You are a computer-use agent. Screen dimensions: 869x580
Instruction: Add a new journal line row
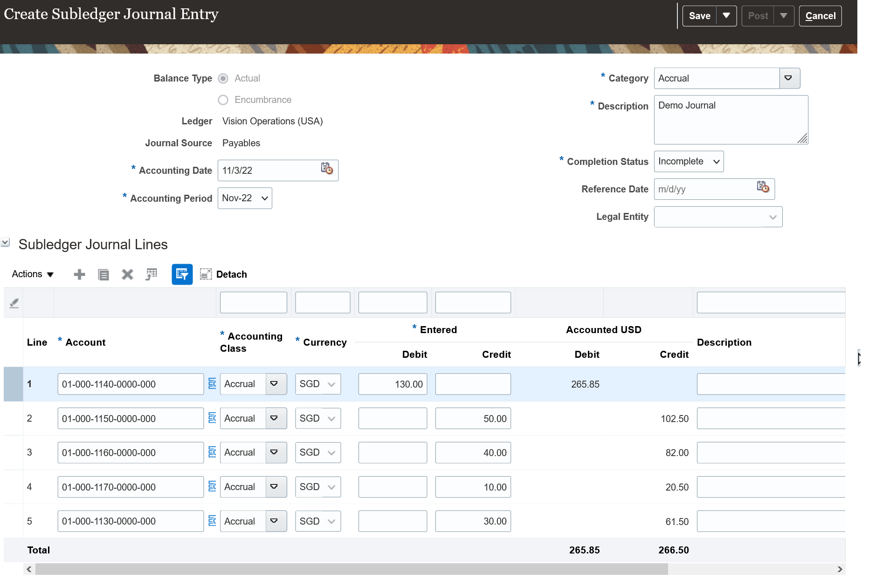pyautogui.click(x=79, y=274)
